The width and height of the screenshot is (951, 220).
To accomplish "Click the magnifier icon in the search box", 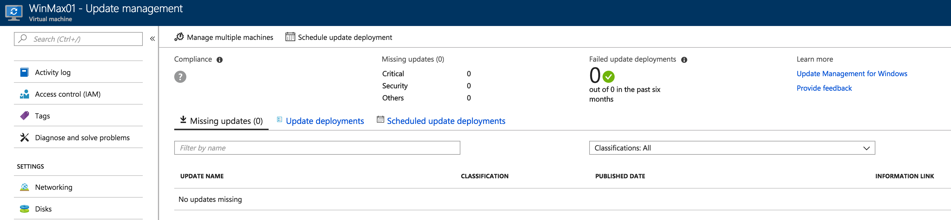I will click(22, 38).
